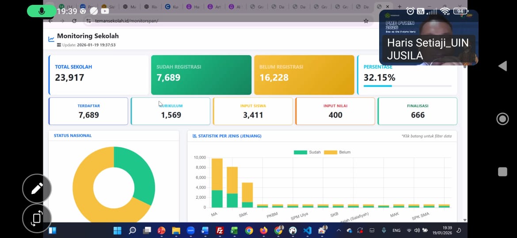The width and height of the screenshot is (517, 238).
Task: Click the Input Siswa stat card
Action: [253, 111]
